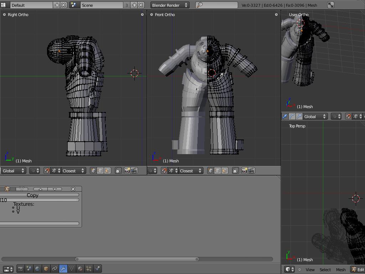This screenshot has height=274, width=365.
Task: Toggle limit selection to visible in Front Ortho
Action: pos(236,171)
